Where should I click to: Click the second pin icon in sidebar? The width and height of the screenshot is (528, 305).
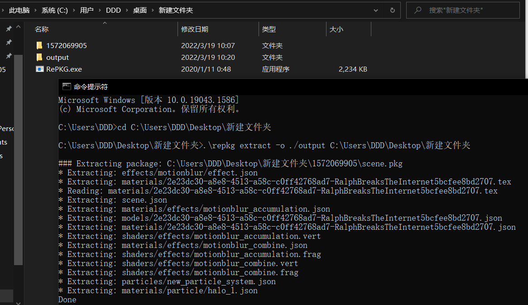[x=9, y=43]
